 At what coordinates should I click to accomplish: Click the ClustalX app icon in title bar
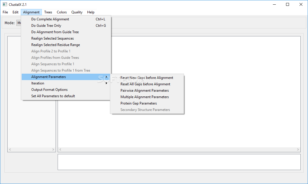[x=5, y=4]
